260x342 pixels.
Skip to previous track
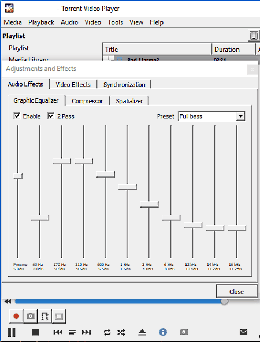pyautogui.click(x=58, y=332)
